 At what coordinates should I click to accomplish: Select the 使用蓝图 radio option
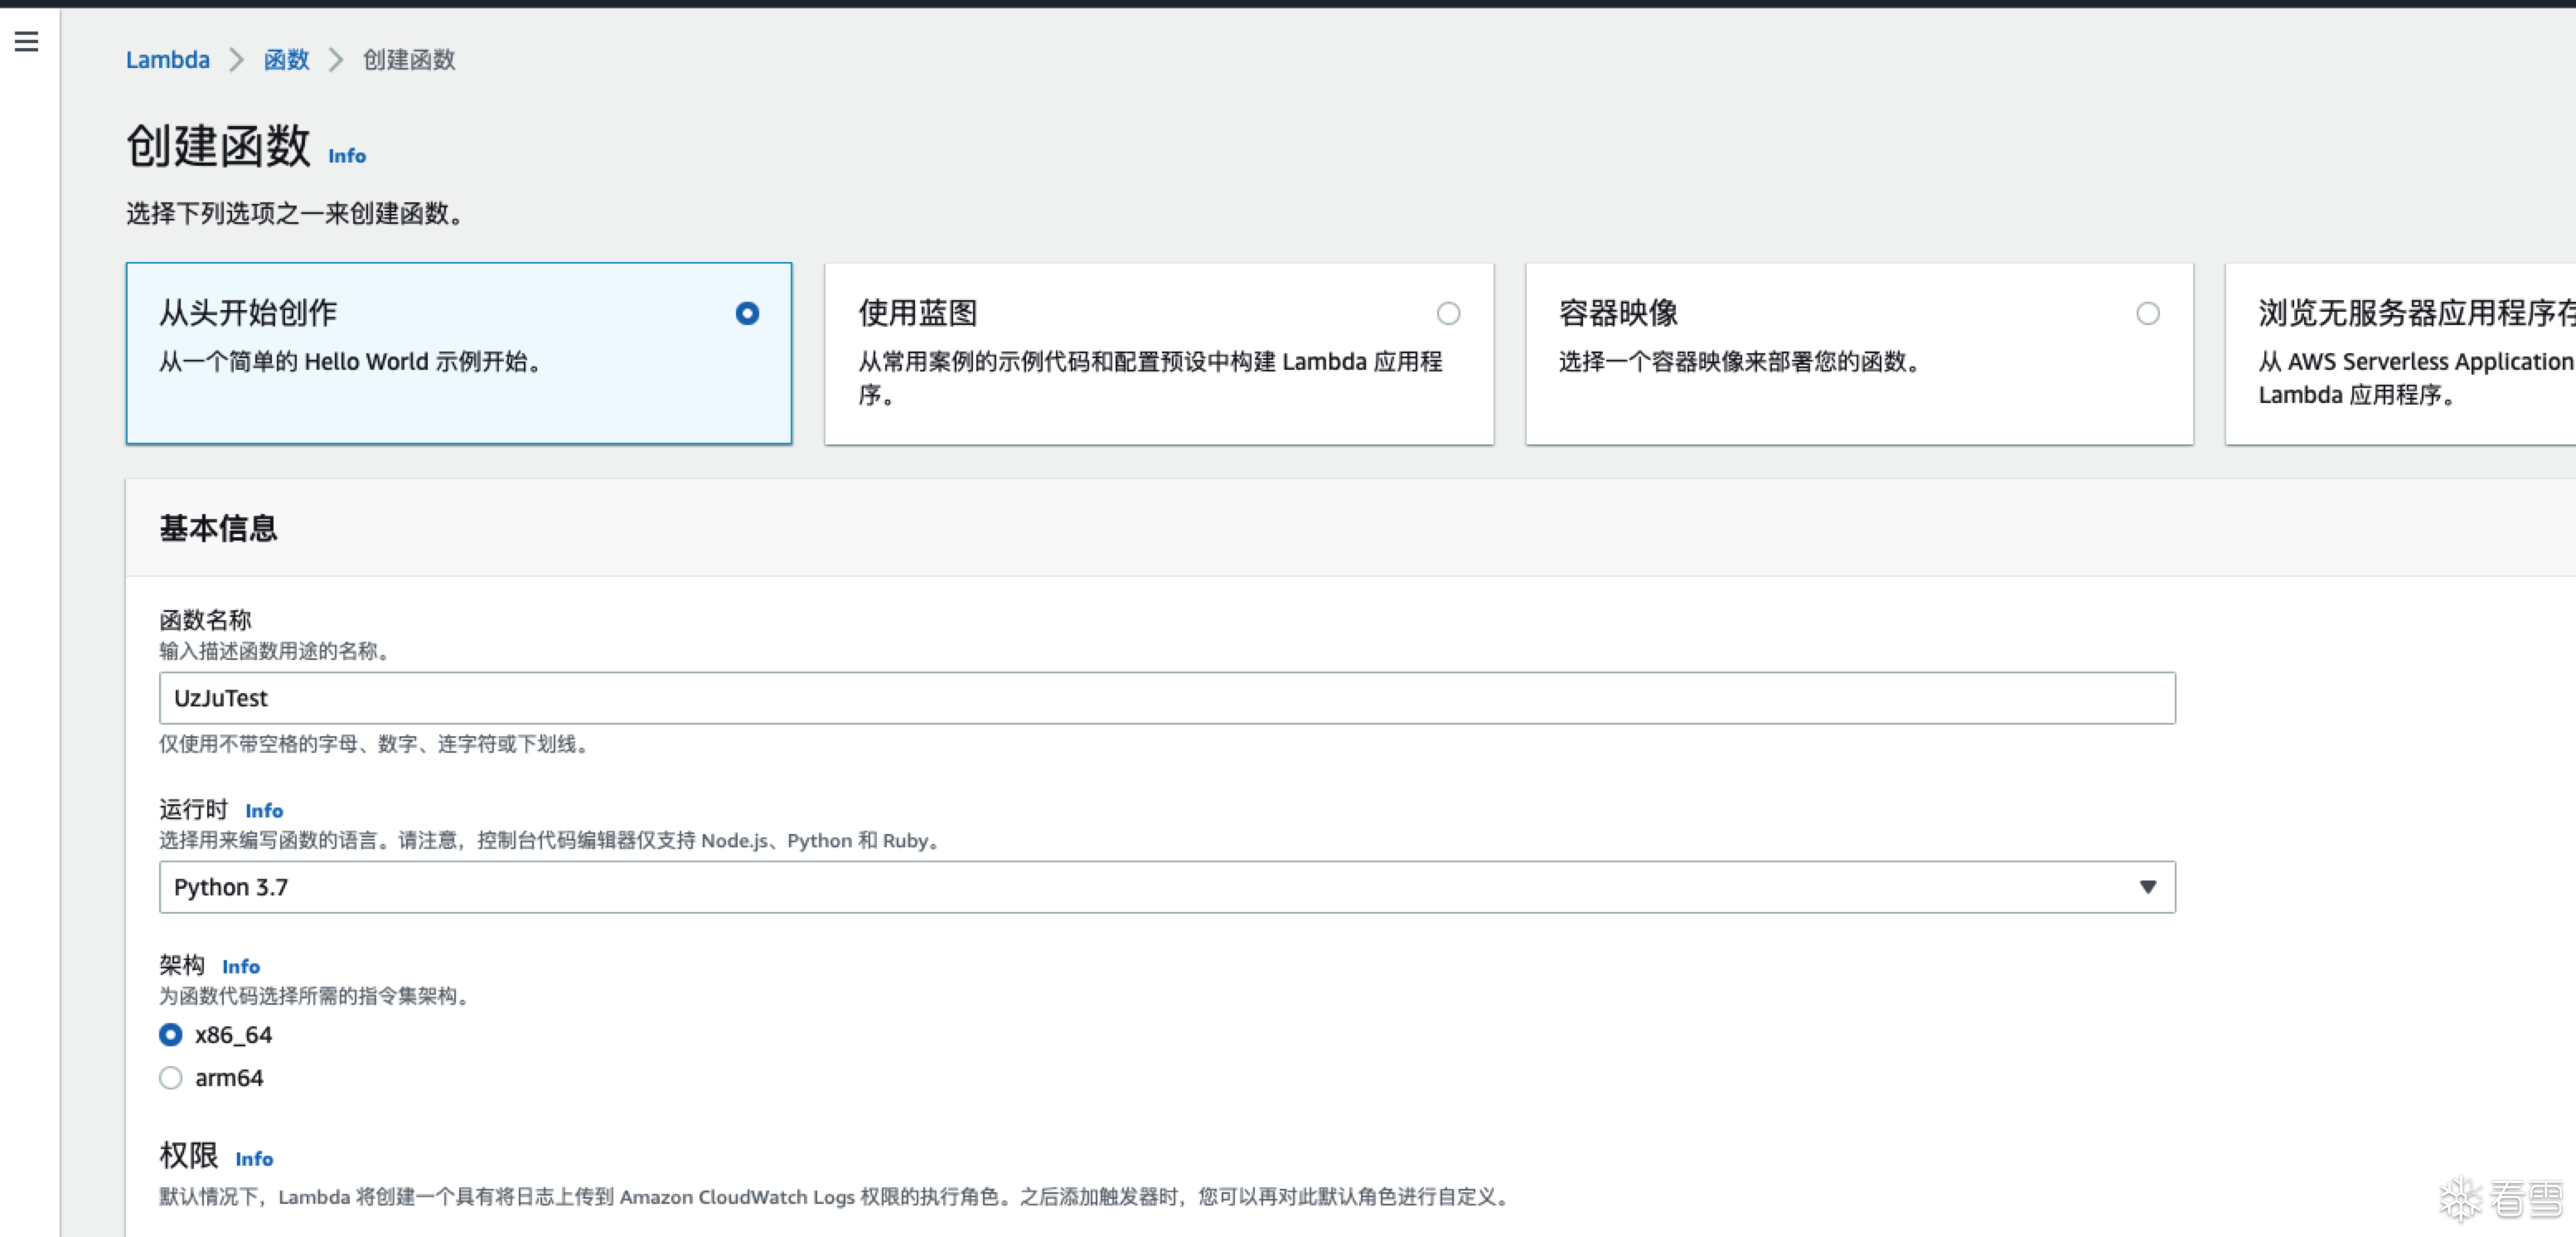[x=1448, y=314]
